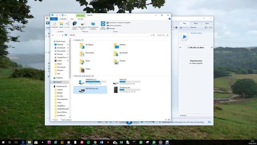Collapse the Folders (7) section
Viewport: 257px width, 145px height.
point(73,40)
